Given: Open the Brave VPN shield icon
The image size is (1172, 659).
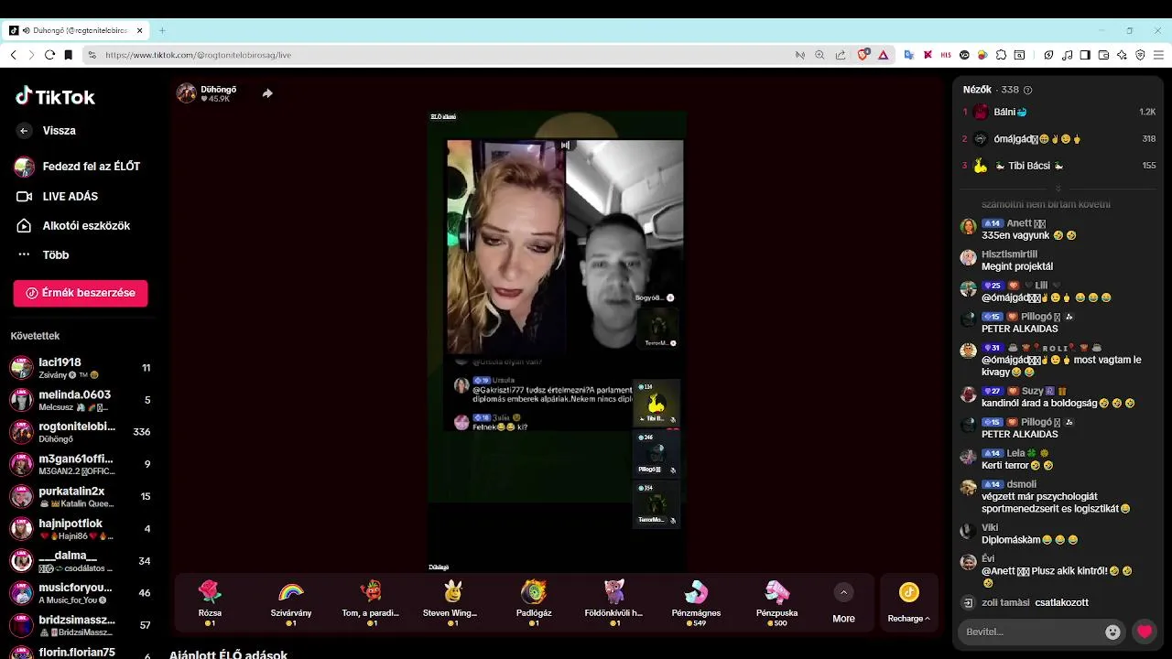Looking at the screenshot, I should (x=1140, y=55).
